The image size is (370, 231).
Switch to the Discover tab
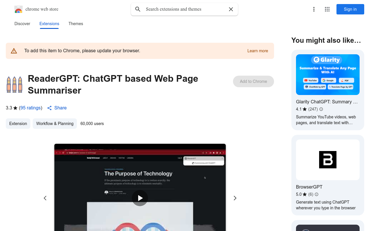tap(22, 24)
